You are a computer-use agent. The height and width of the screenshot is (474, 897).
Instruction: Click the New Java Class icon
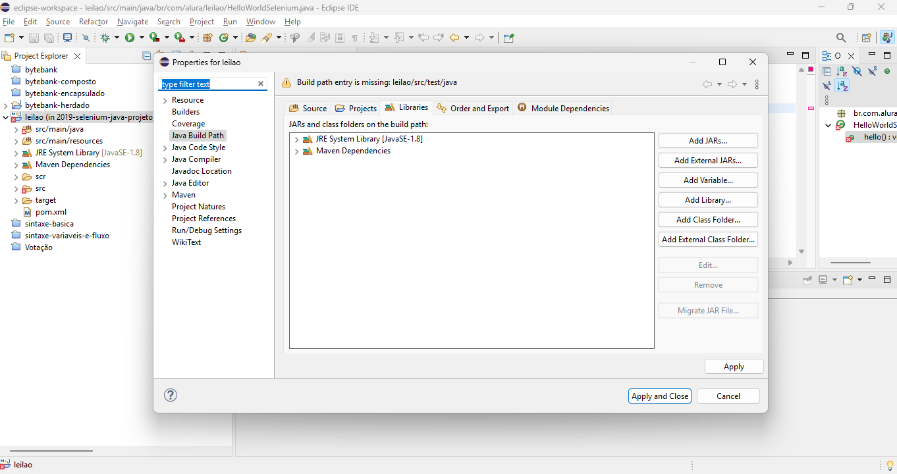tap(224, 38)
